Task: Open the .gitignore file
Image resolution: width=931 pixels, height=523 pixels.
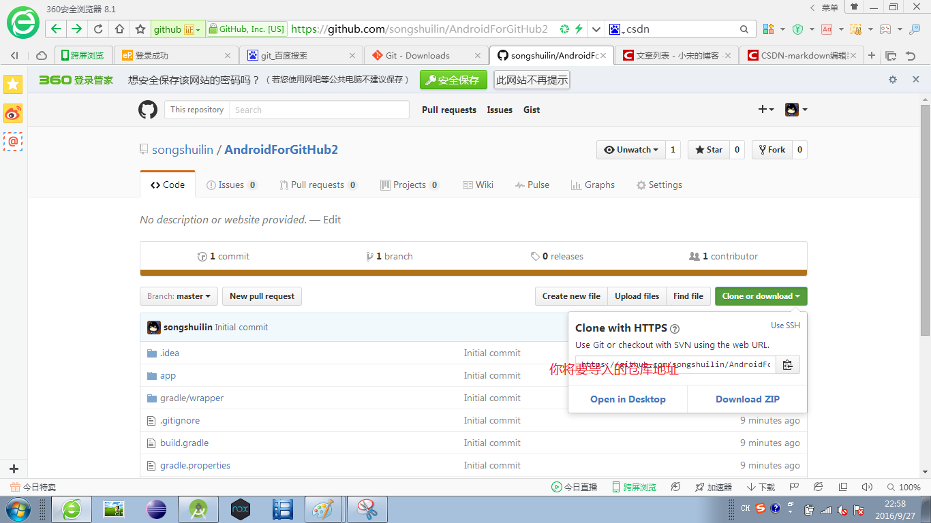Action: (x=180, y=420)
